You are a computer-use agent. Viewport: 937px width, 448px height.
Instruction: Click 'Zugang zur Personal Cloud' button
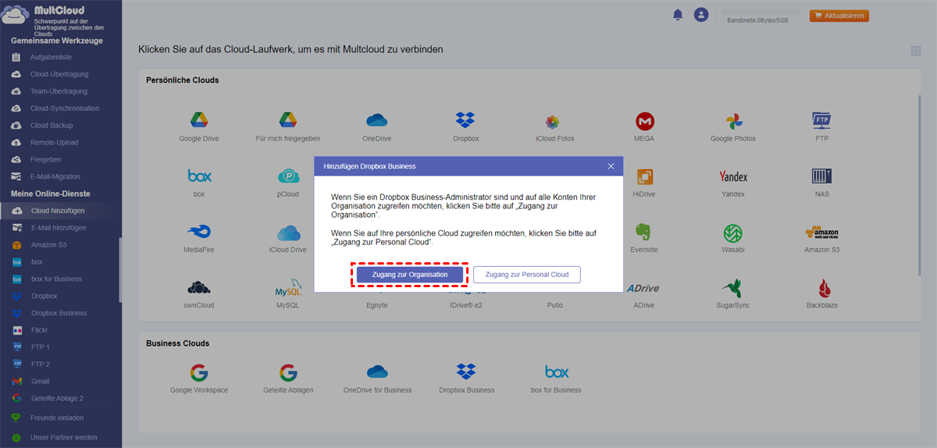pos(527,275)
